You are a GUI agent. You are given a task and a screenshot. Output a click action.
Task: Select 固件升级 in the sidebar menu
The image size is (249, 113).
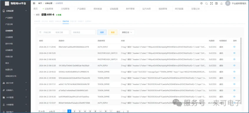(9, 44)
